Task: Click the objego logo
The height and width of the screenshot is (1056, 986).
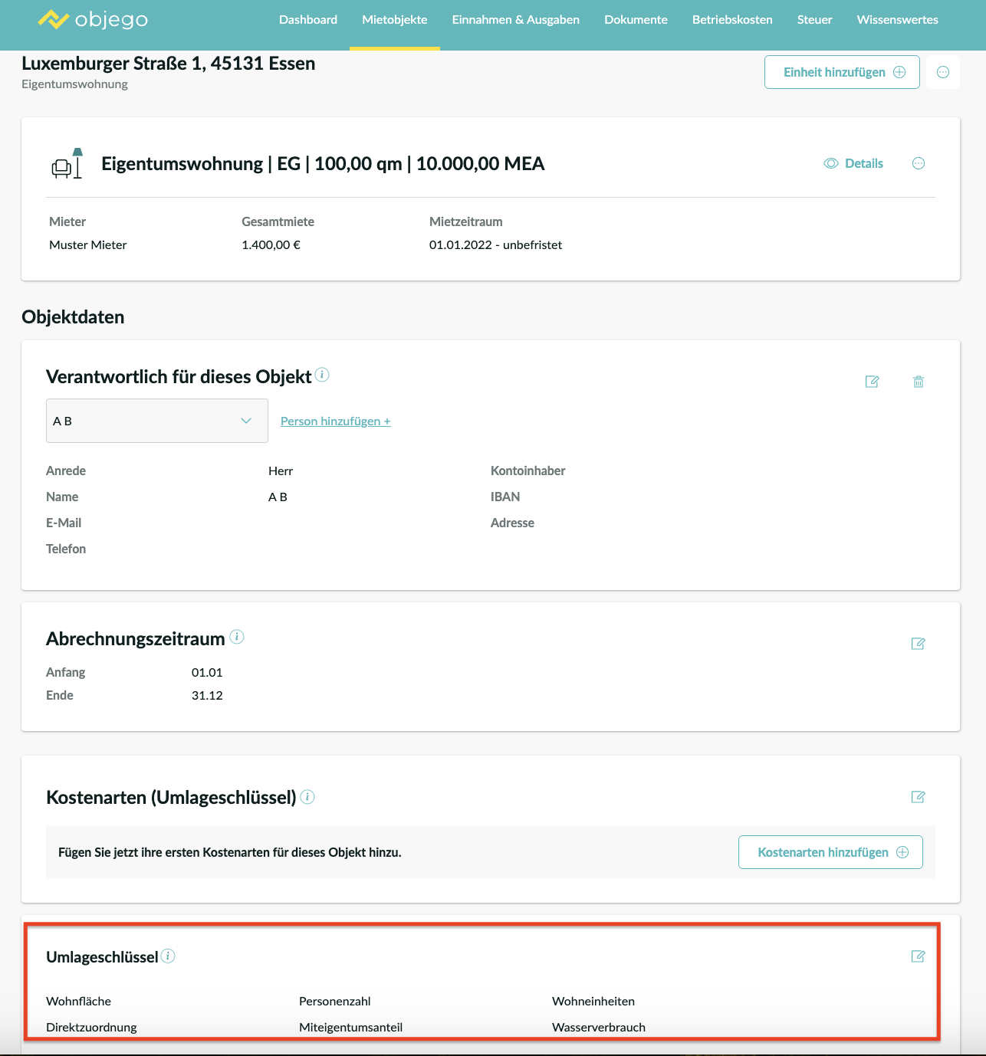Action: coord(93,19)
